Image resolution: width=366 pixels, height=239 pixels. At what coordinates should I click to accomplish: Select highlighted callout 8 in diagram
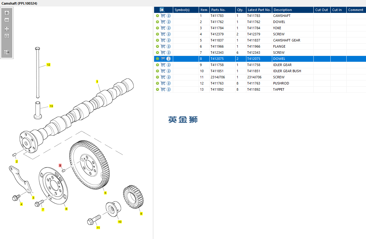click(60, 165)
